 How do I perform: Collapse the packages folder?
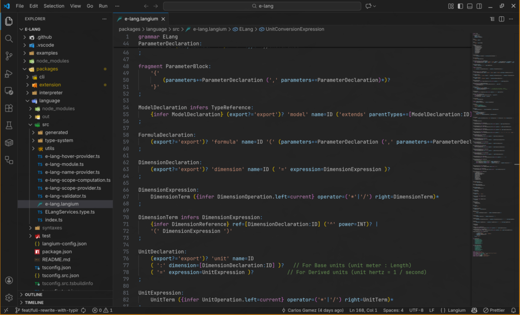[x=47, y=69]
